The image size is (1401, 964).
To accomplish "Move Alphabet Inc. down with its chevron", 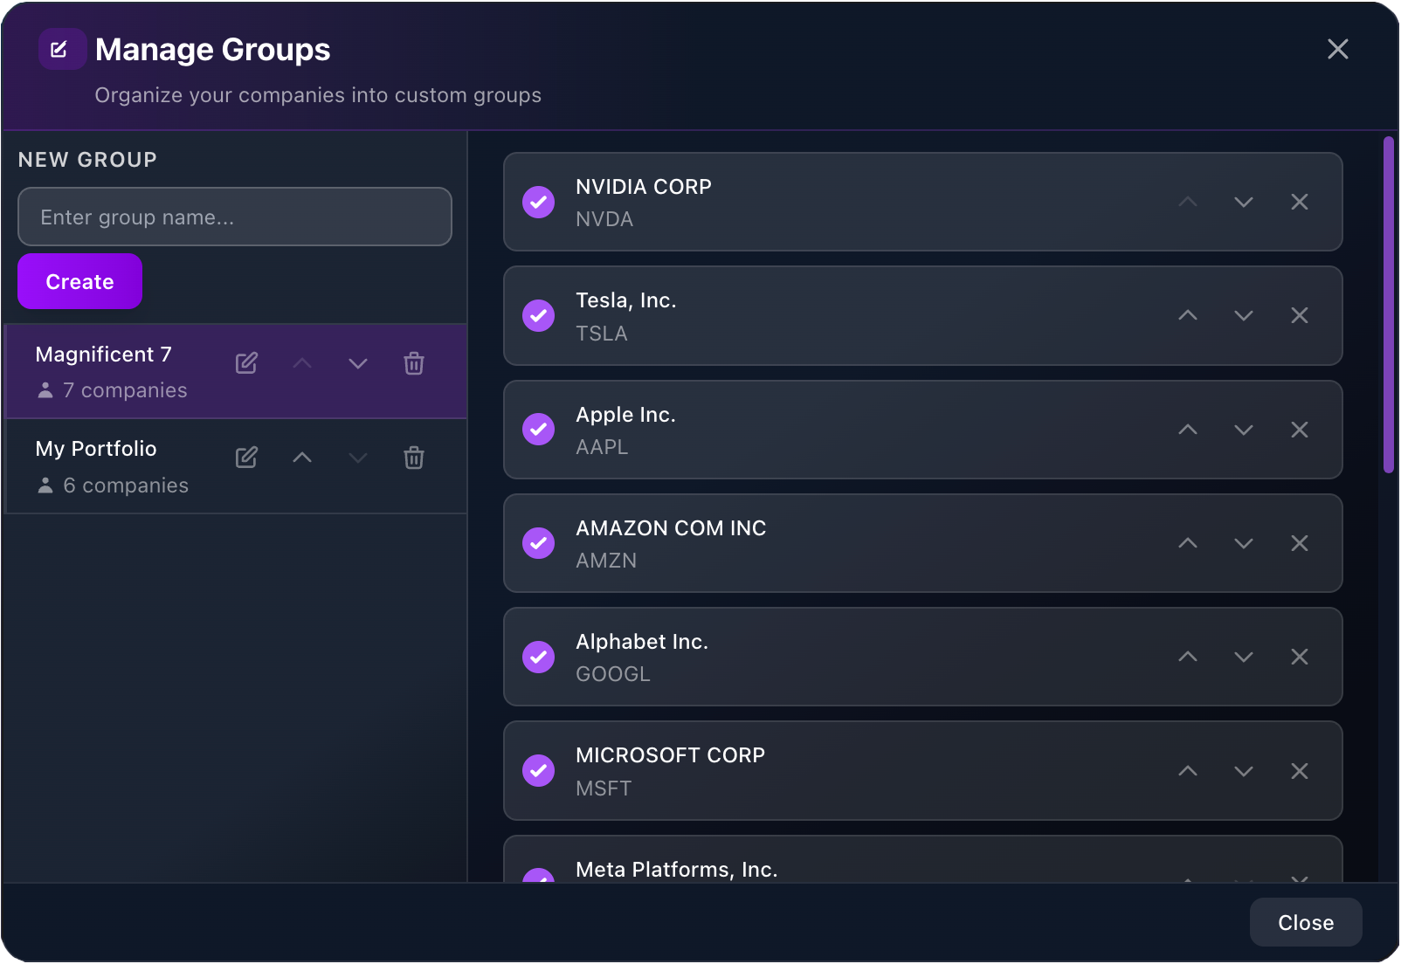I will [1243, 657].
